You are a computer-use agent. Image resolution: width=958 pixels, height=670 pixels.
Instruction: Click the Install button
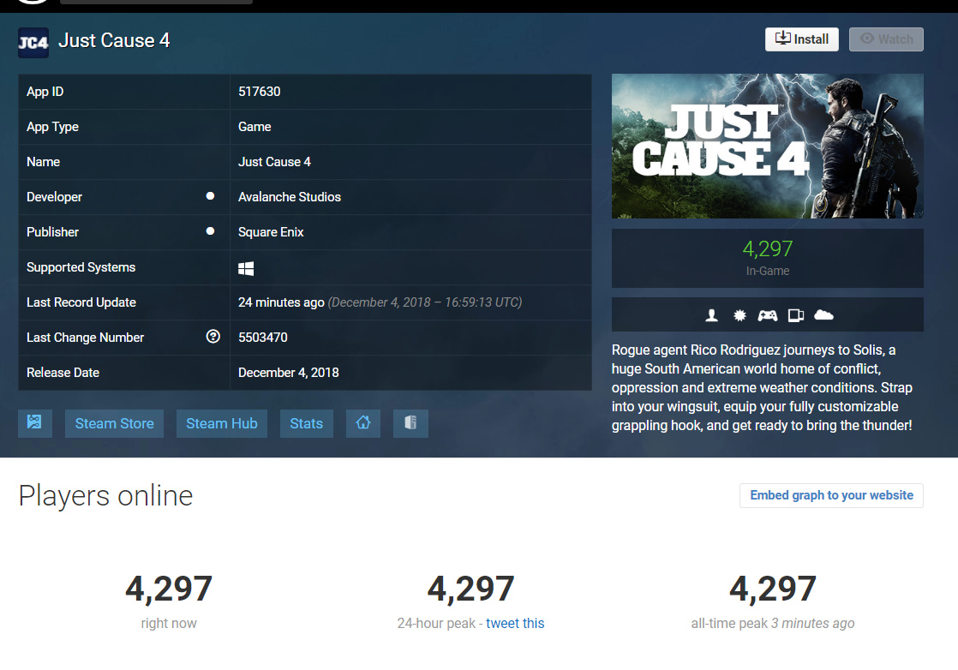pos(801,39)
